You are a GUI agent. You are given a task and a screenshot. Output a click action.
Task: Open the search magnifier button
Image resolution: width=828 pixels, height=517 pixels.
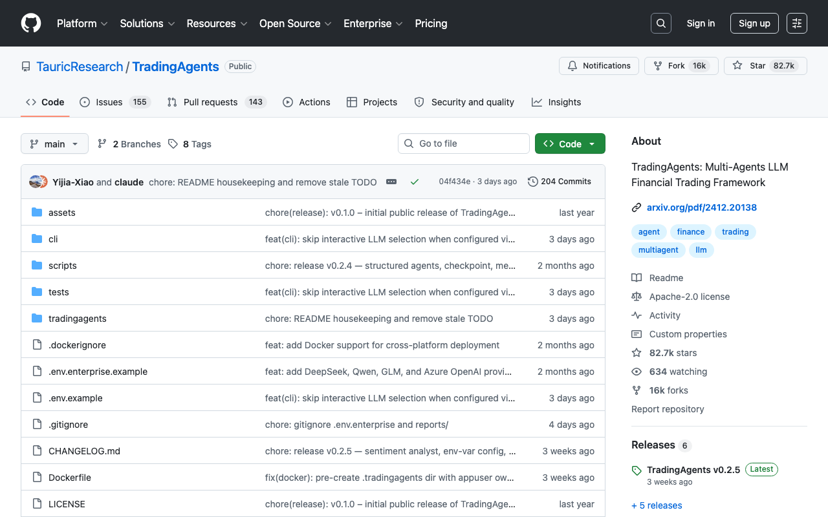point(661,23)
